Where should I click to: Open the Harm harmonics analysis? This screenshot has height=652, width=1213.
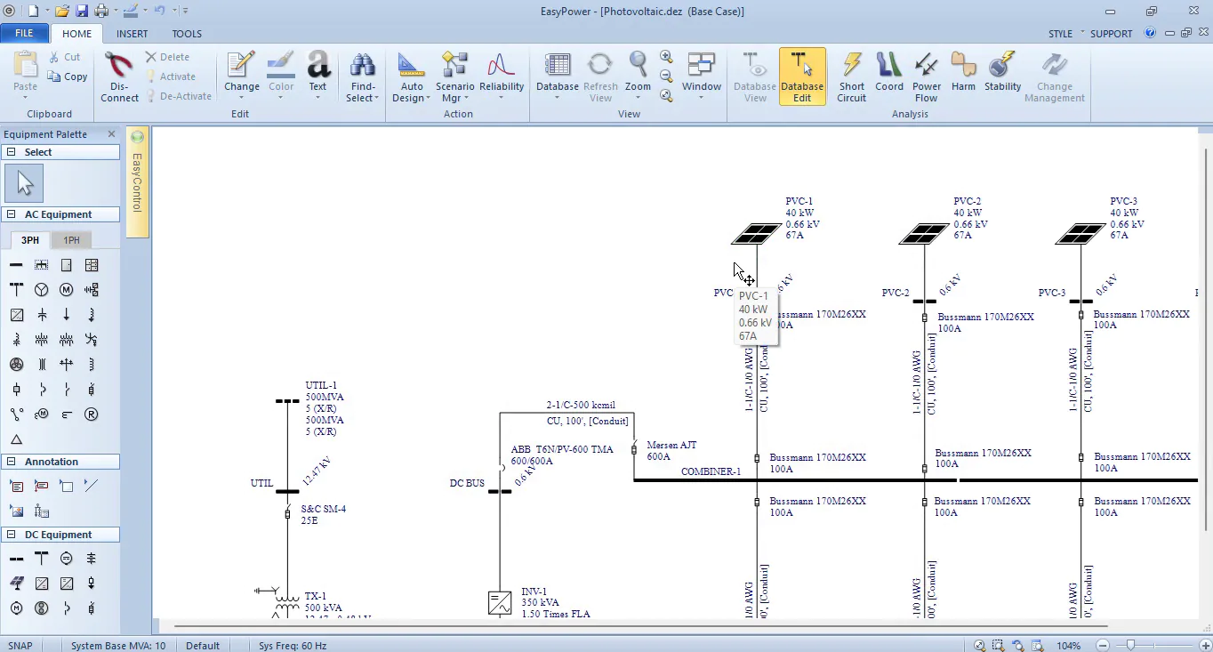963,73
